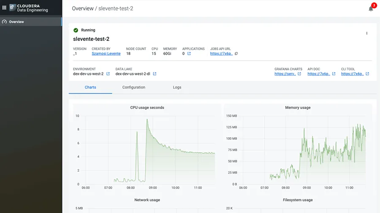Viewport: 380px width, 213px height.
Task: Click the Overview breadcrumb in header
Action: 83,8
